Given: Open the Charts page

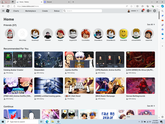Looking at the screenshot, I should coord(16,11).
